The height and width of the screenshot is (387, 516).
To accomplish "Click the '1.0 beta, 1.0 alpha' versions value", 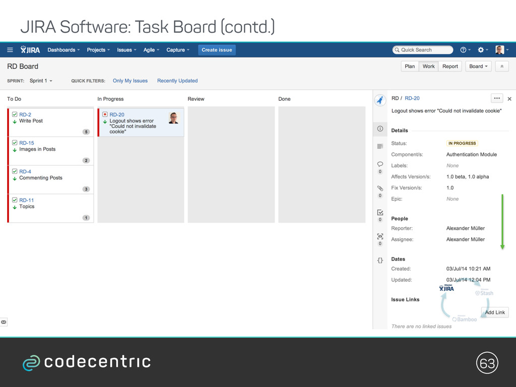I will click(468, 177).
